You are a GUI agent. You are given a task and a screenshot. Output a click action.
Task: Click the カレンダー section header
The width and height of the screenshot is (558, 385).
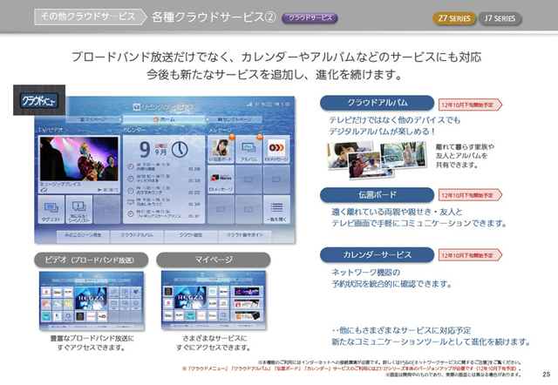(134, 130)
